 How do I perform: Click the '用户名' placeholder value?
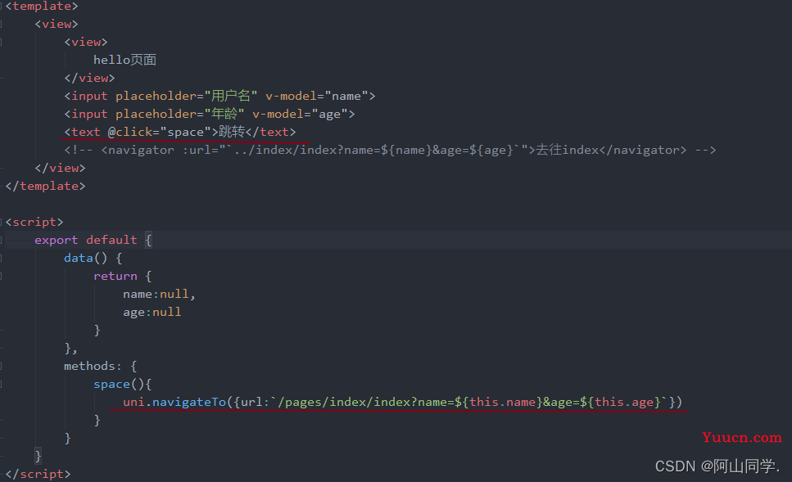click(x=231, y=96)
